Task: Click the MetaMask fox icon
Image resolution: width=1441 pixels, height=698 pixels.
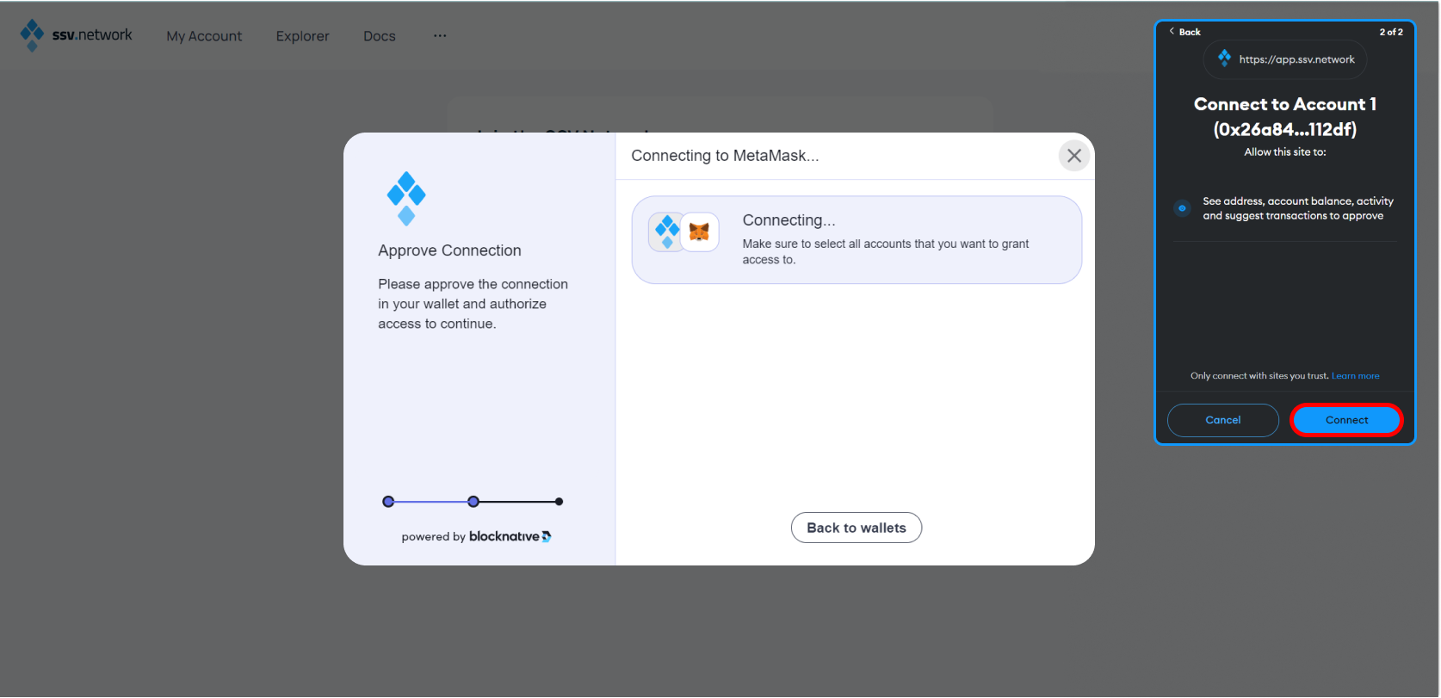Action: 700,232
